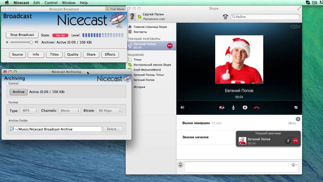Open История in the sidebar

139,87
